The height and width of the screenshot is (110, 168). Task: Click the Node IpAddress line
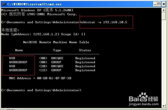43,34
